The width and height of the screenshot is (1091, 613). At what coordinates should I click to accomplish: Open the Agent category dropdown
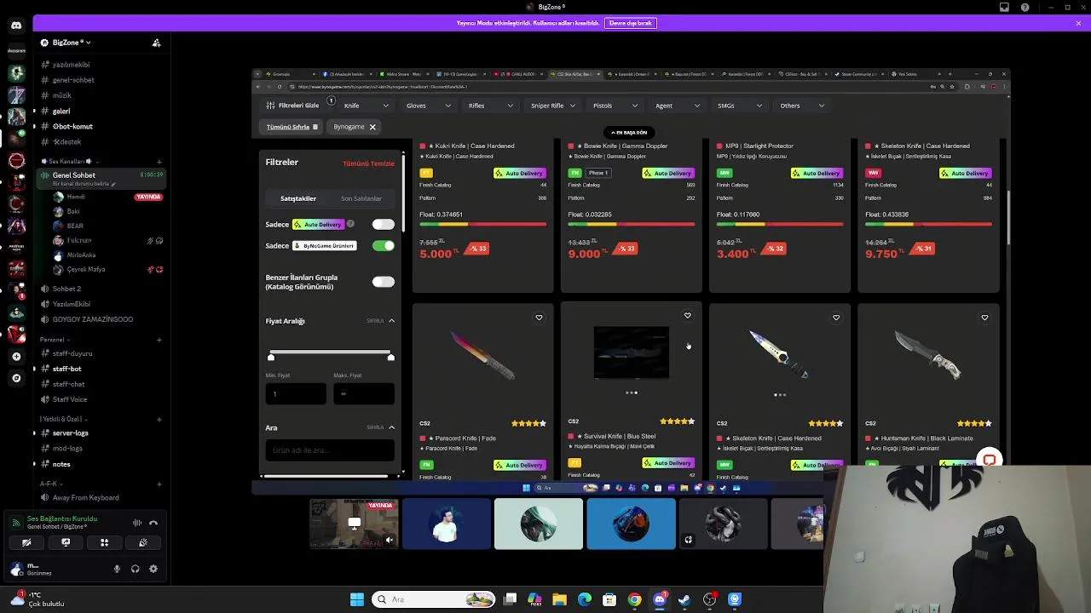coord(678,106)
